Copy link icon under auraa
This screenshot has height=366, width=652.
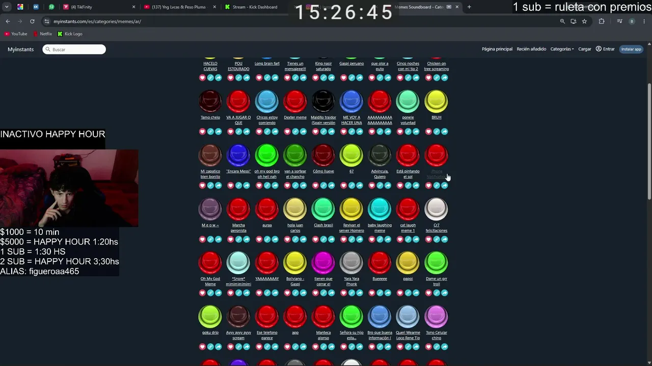(267, 239)
